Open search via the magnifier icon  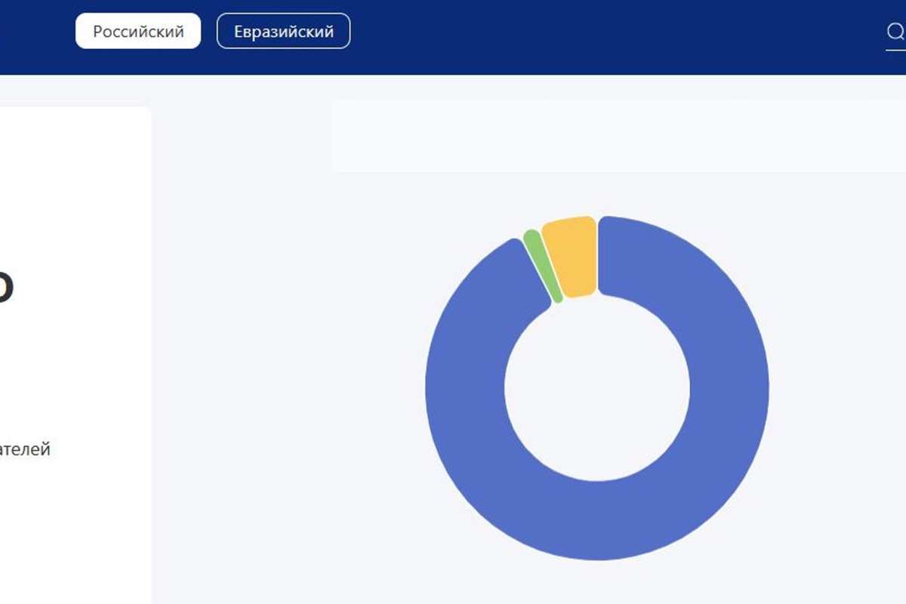pos(895,32)
